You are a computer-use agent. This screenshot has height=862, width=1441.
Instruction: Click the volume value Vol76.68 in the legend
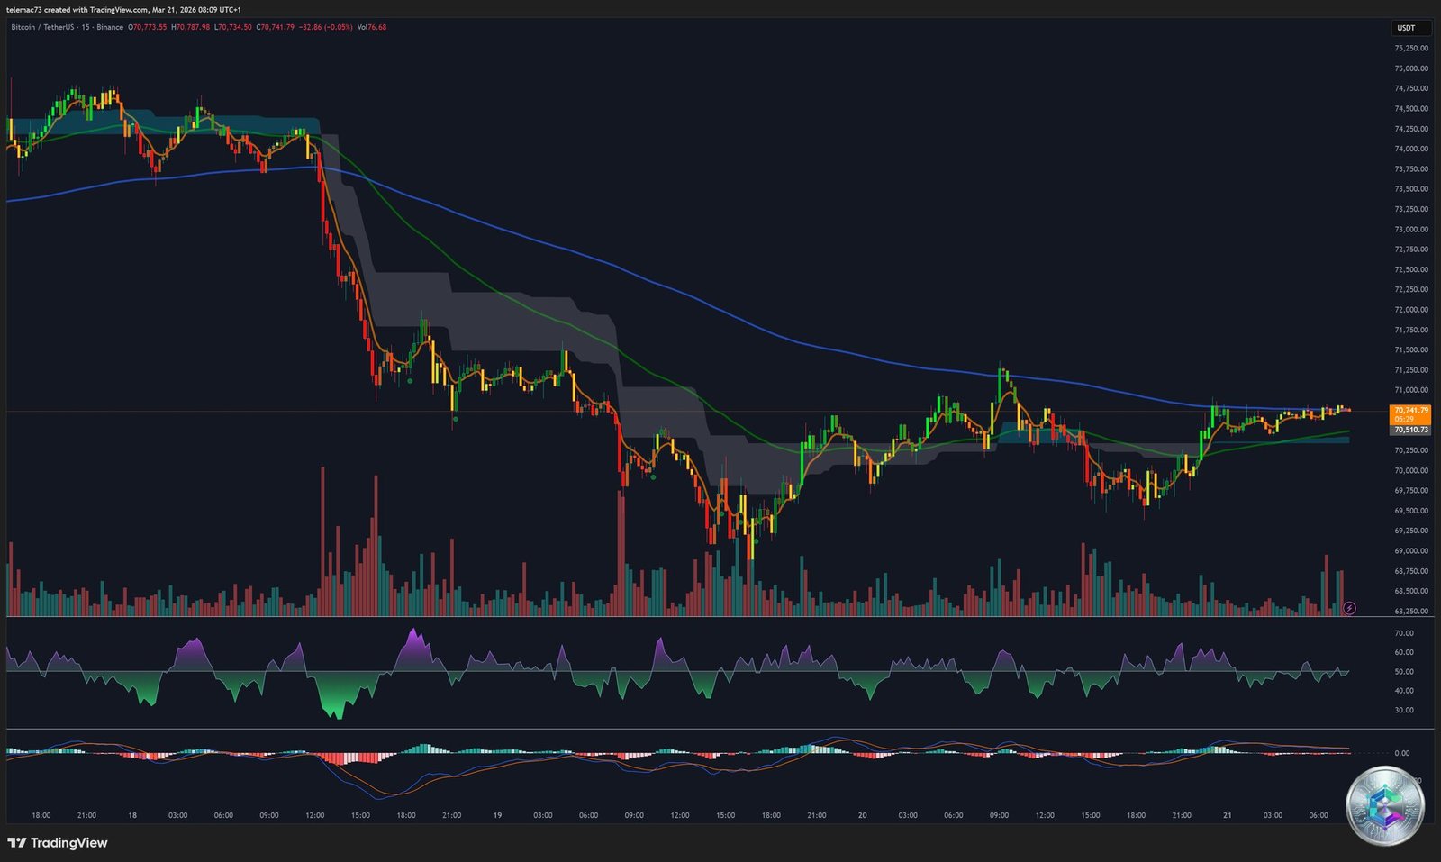pos(372,28)
